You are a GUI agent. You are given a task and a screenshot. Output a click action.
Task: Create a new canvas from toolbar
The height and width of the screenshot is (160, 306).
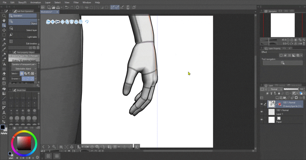tap(49, 7)
